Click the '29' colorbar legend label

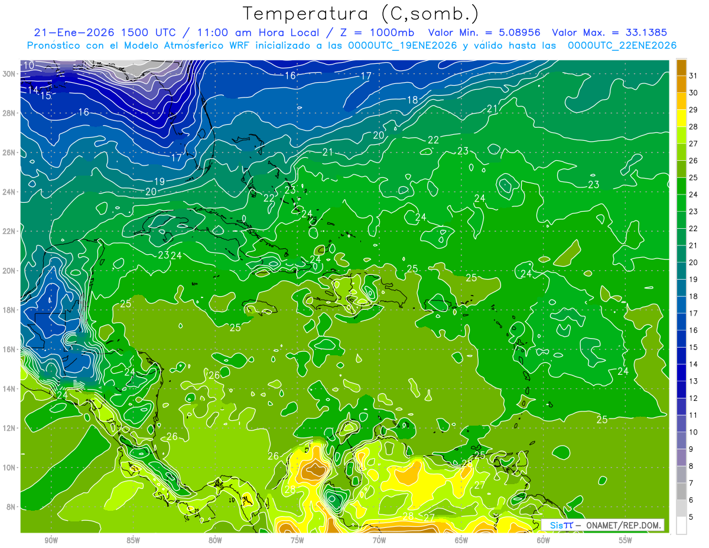click(694, 109)
